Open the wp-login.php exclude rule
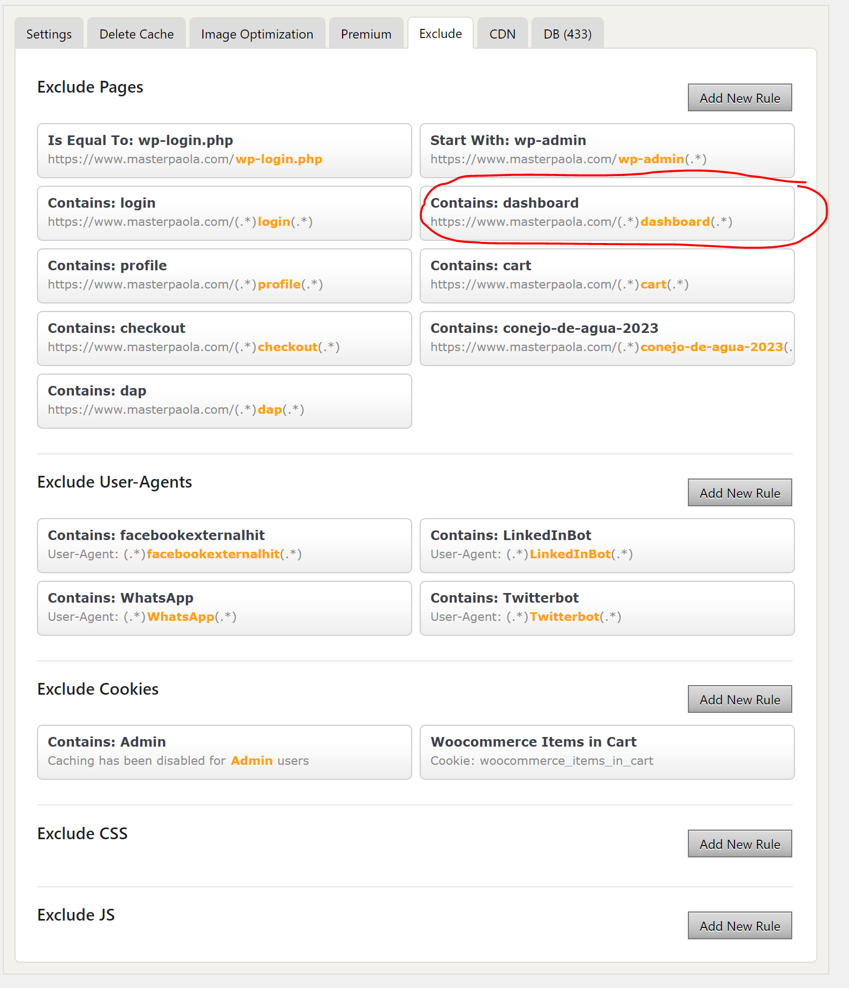This screenshot has height=988, width=849. 224,150
